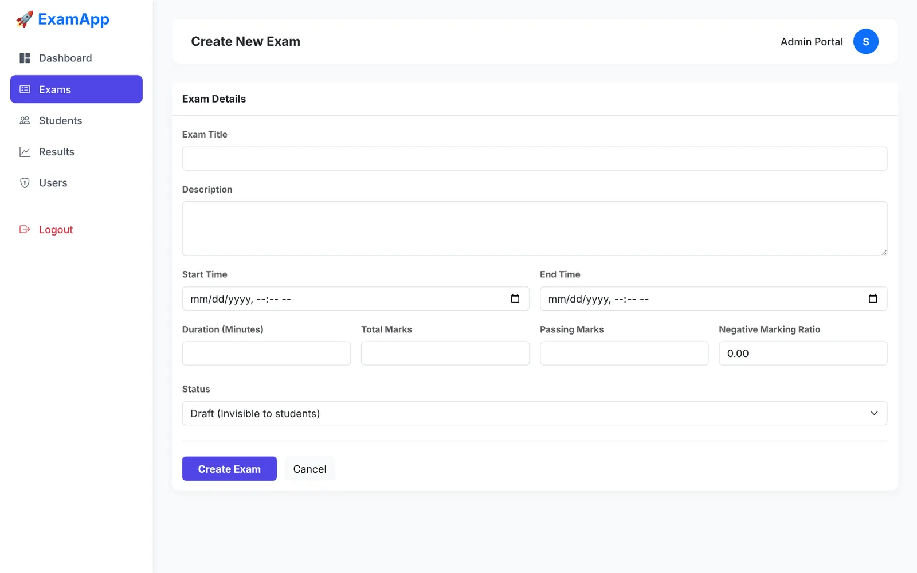Click the Create New Exam heading
Viewport: 917px width, 573px height.
[245, 41]
